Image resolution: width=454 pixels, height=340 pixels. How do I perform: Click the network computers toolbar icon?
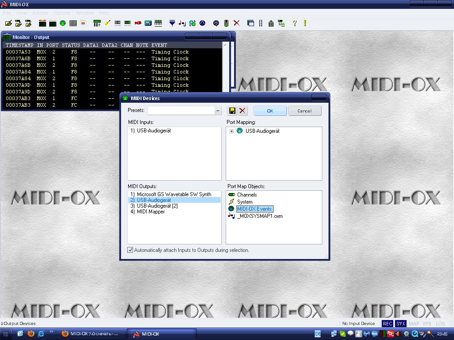point(281,23)
